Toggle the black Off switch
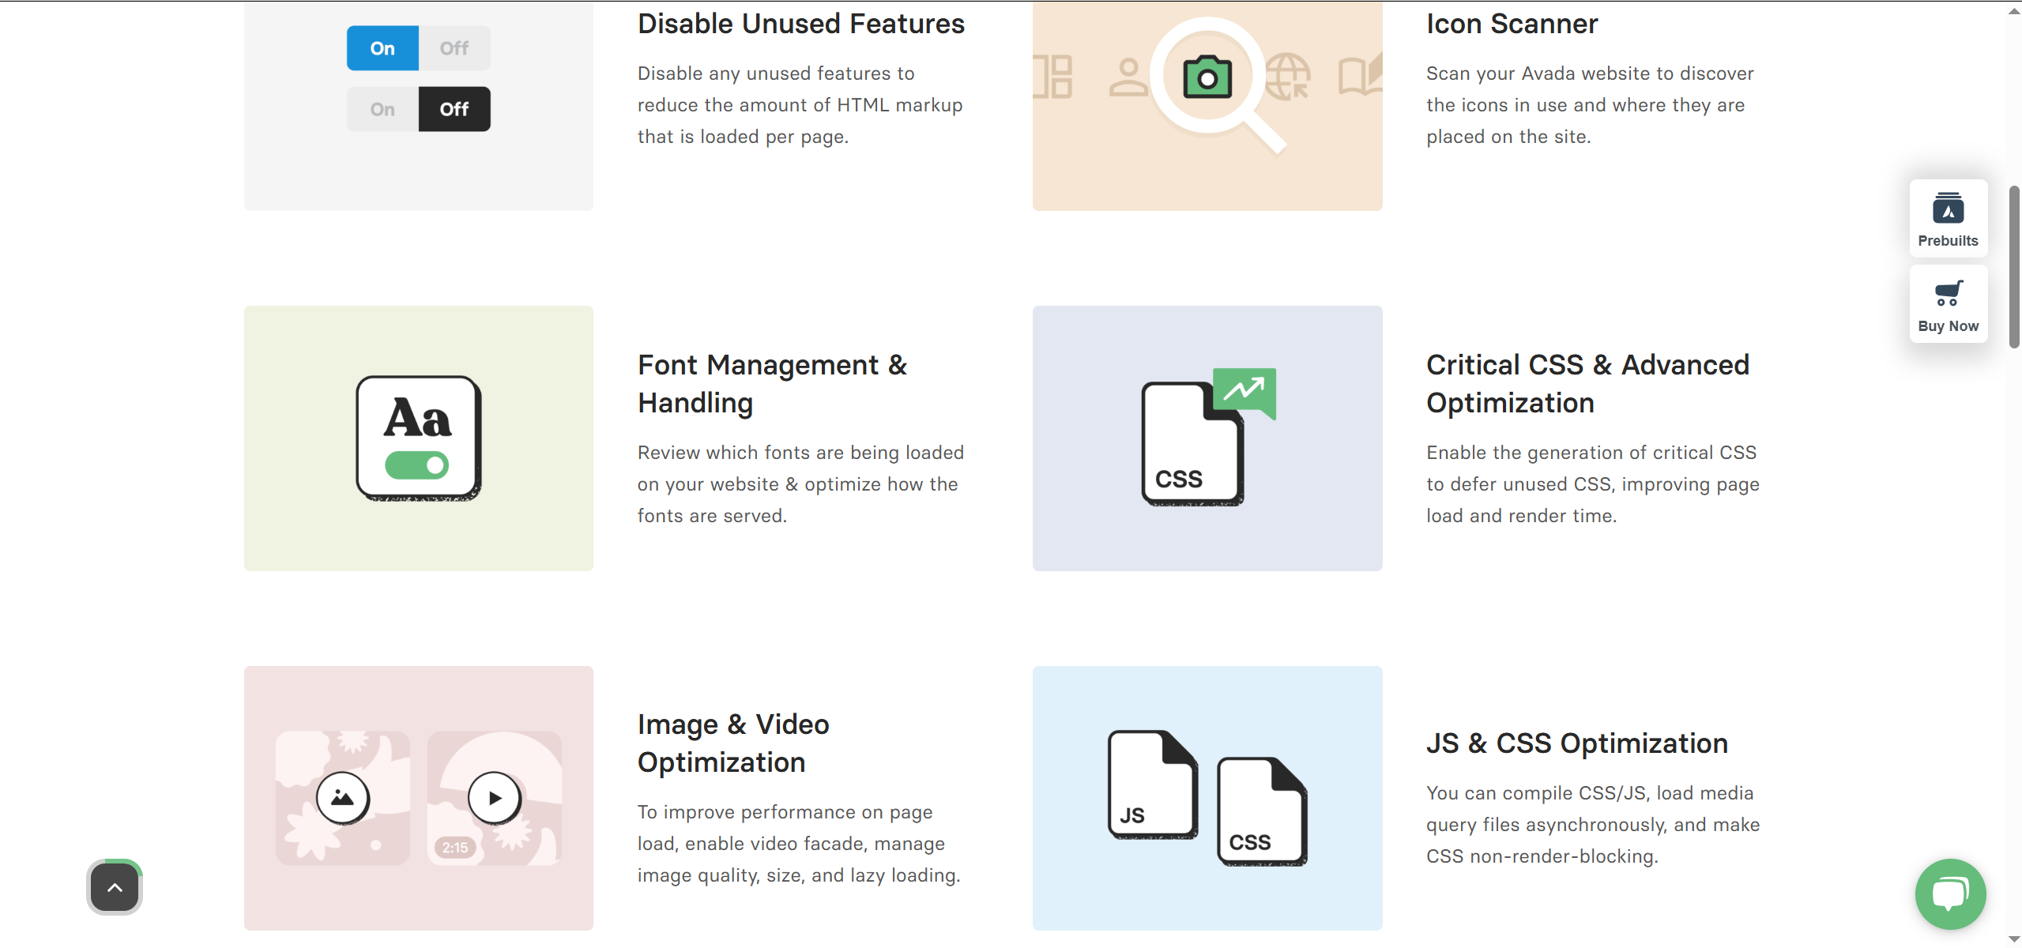 coord(454,109)
